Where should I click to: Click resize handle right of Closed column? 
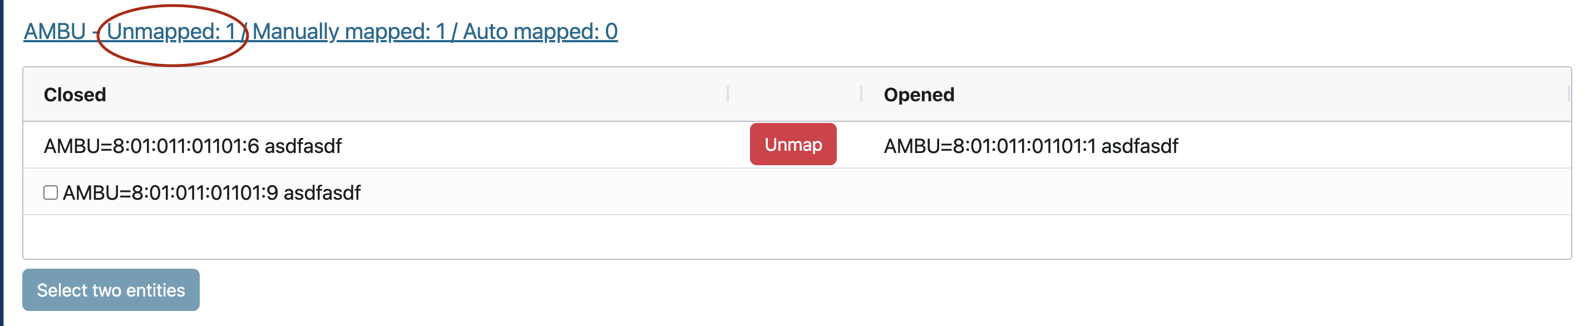[728, 94]
